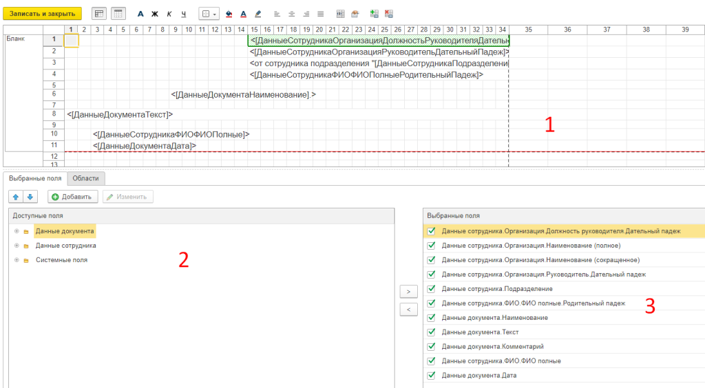The height and width of the screenshot is (388, 705).
Task: Click the insert row icon with green plus
Action: tap(374, 14)
